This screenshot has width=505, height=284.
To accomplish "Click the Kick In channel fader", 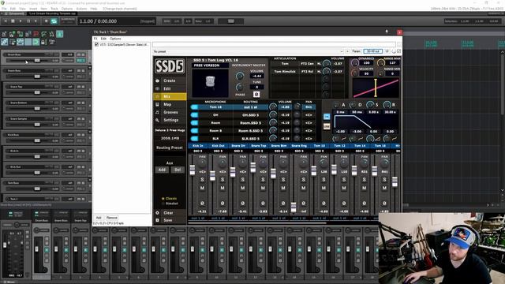I will tap(193, 170).
